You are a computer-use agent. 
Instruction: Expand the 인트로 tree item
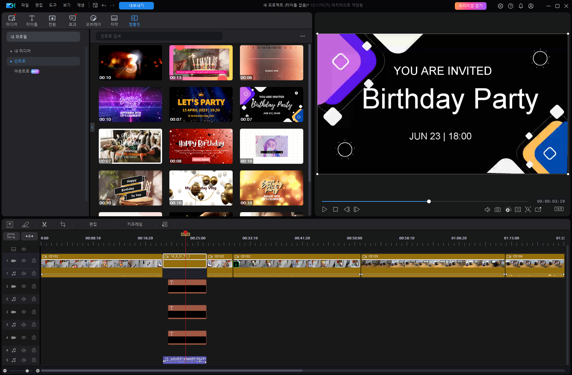point(11,61)
